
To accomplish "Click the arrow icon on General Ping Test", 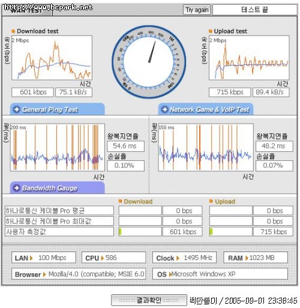I will (16, 109).
